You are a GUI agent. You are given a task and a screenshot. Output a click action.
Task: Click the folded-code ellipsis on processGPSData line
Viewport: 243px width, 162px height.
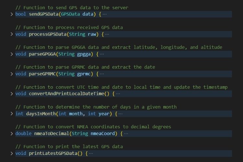107,34
